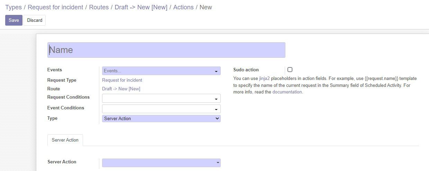Open Request for incident breadcrumb
Screen dimensions: 429x171
pyautogui.click(x=55, y=7)
